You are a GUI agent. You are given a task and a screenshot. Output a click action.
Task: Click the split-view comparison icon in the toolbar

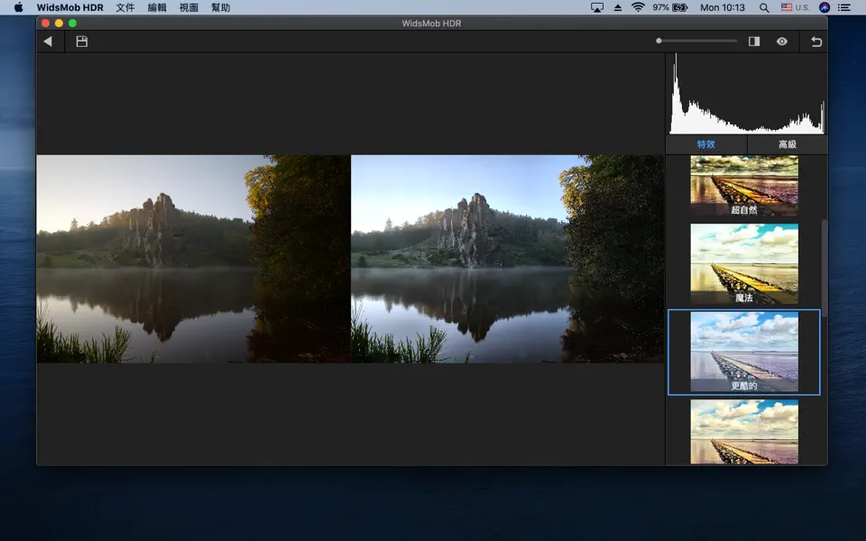tap(754, 41)
